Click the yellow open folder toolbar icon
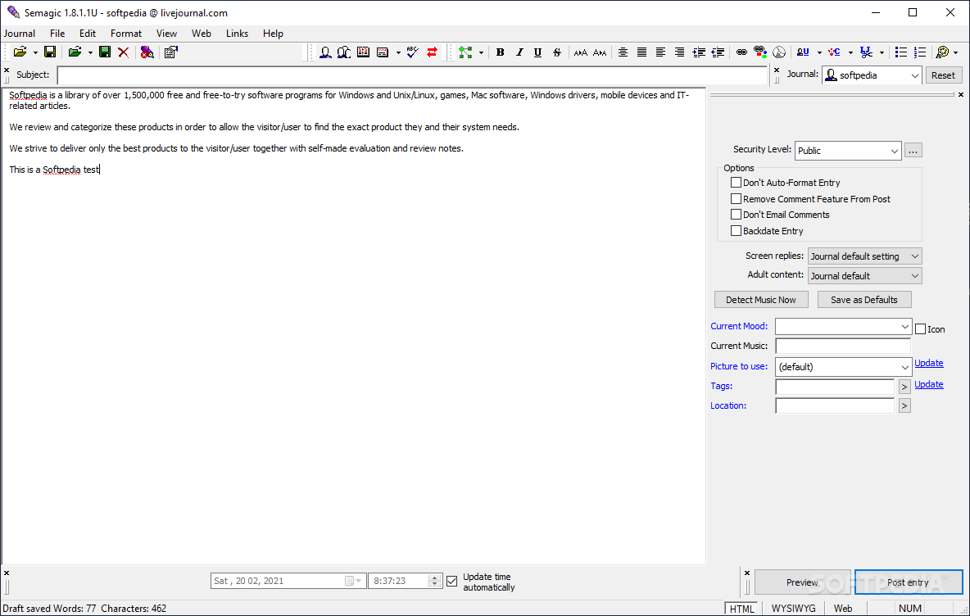 point(20,52)
